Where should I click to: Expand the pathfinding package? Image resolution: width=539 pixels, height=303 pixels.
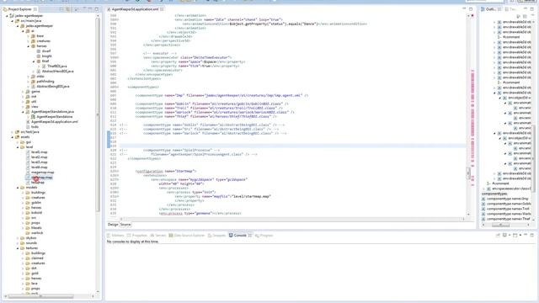pyautogui.click(x=29, y=82)
